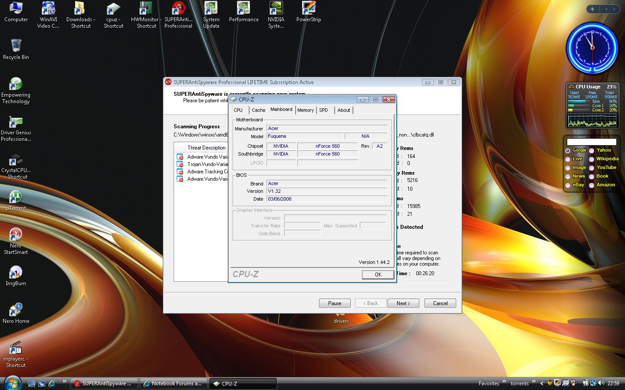
Task: Pause the SUPERAntiSpyware scan
Action: click(x=335, y=303)
